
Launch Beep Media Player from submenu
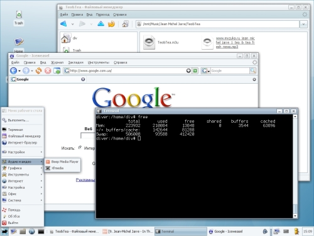[62, 162]
